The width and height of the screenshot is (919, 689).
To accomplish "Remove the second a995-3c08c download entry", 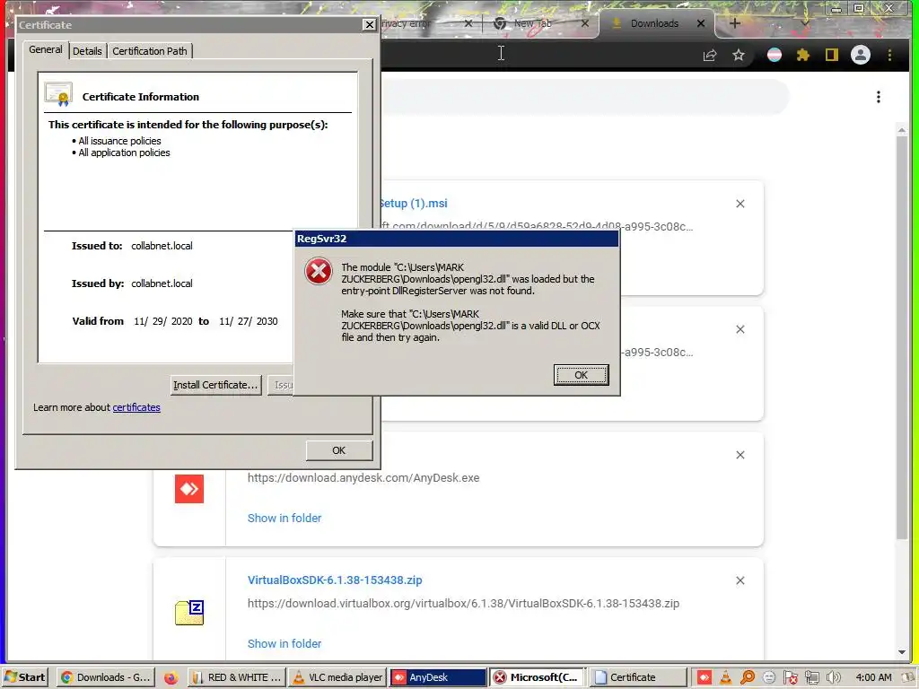I will click(x=740, y=329).
